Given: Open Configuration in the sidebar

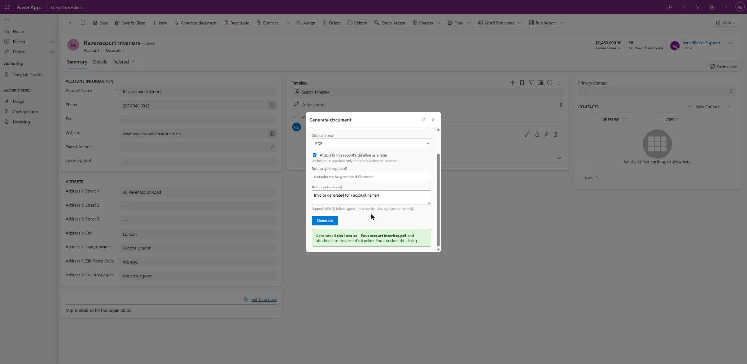Looking at the screenshot, I should [x=25, y=112].
